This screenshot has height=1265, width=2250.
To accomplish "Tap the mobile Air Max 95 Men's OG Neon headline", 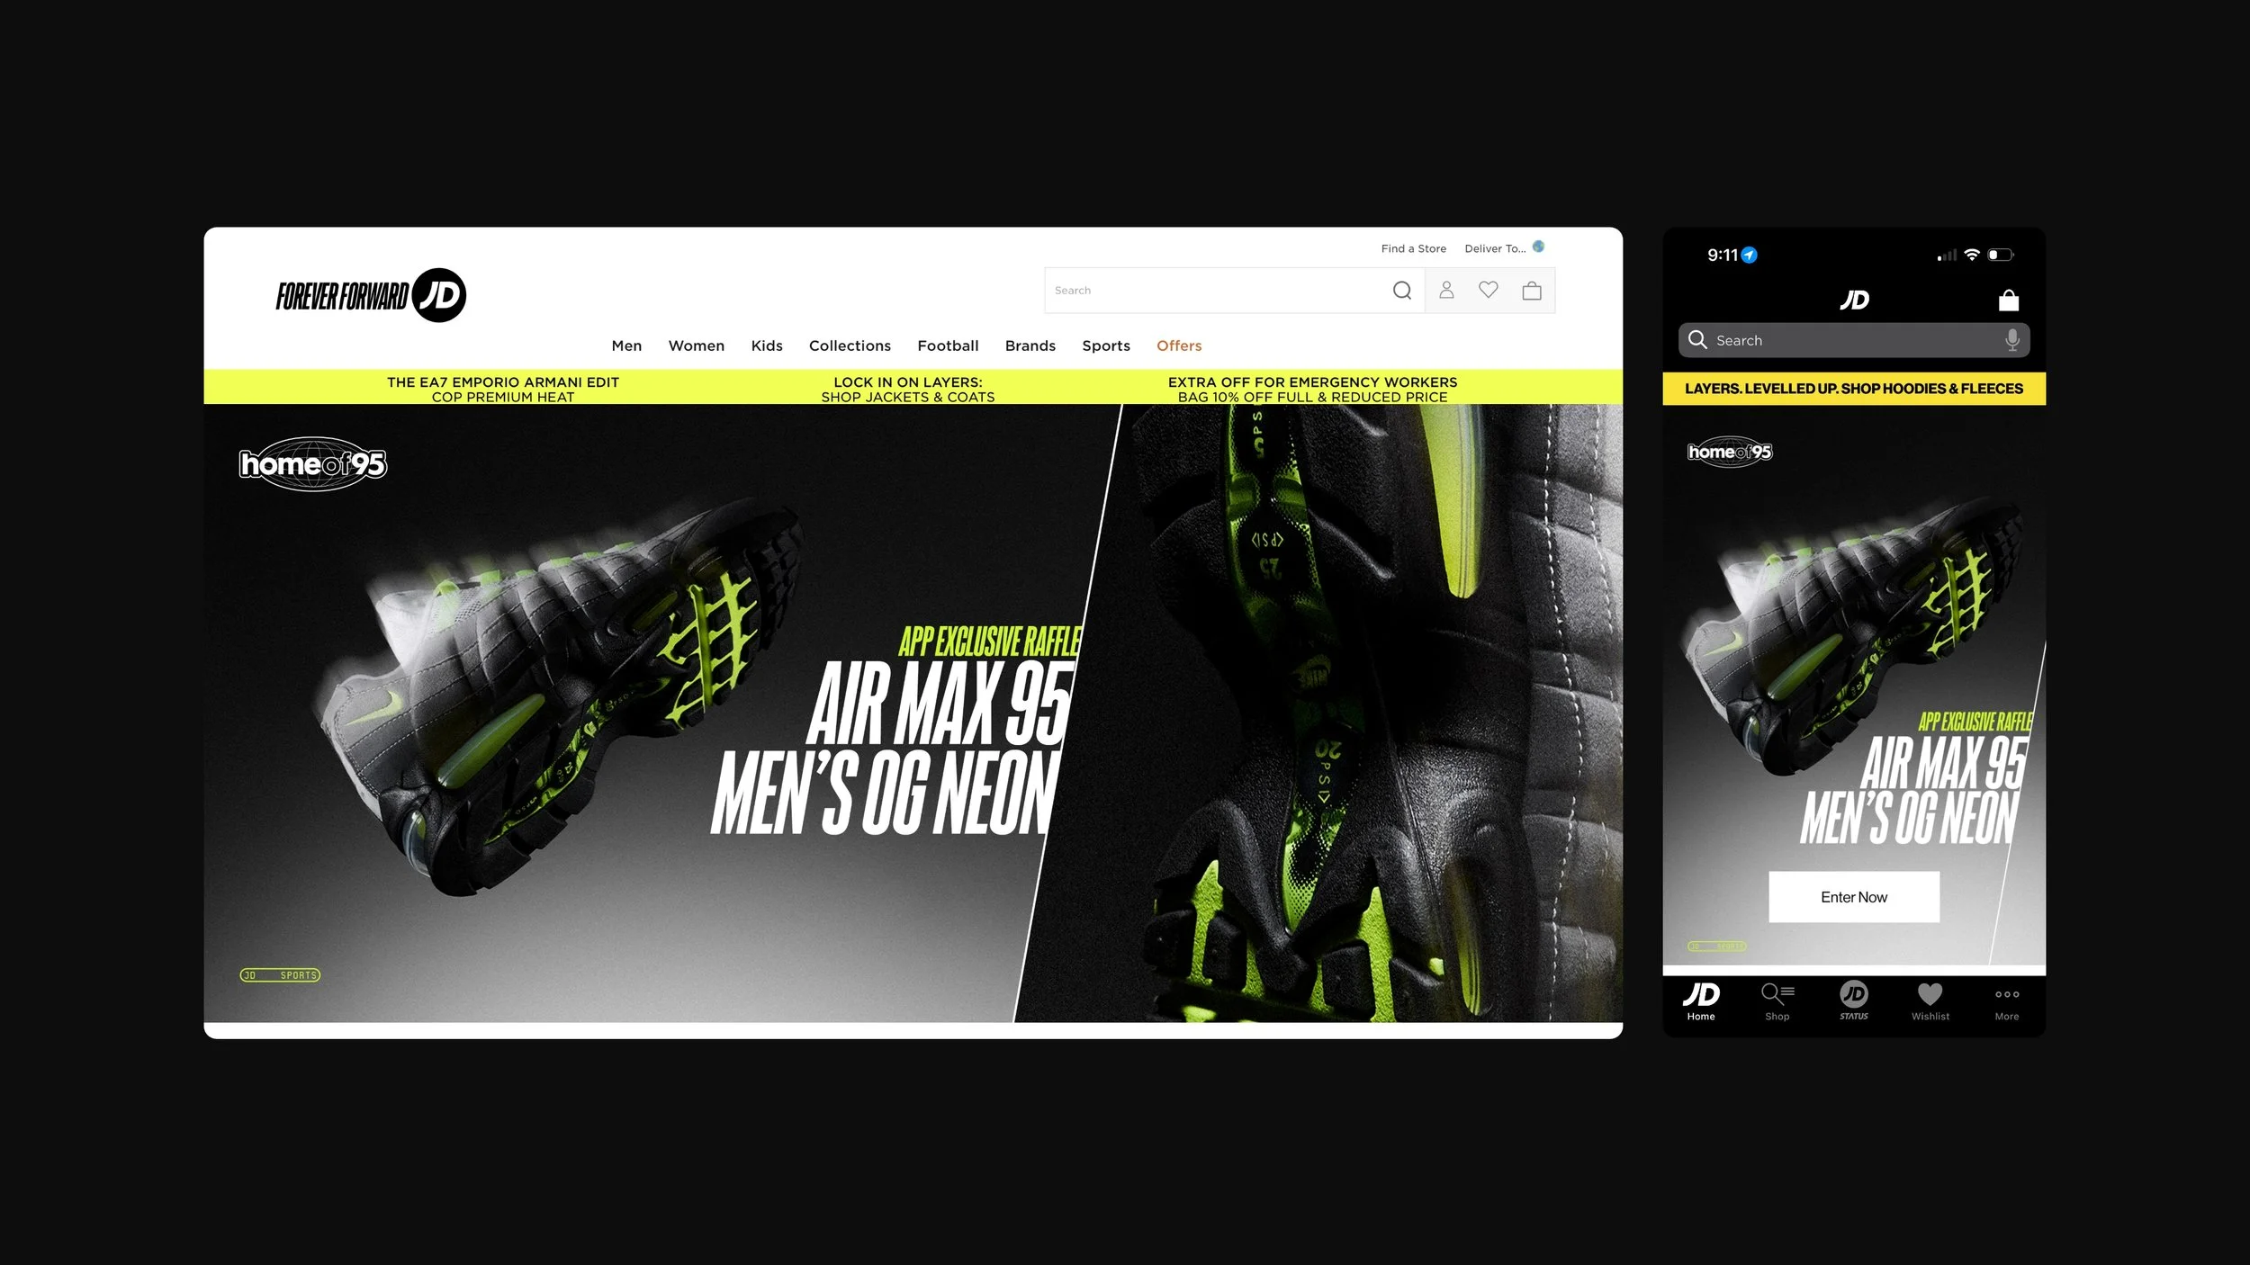I will [1912, 790].
